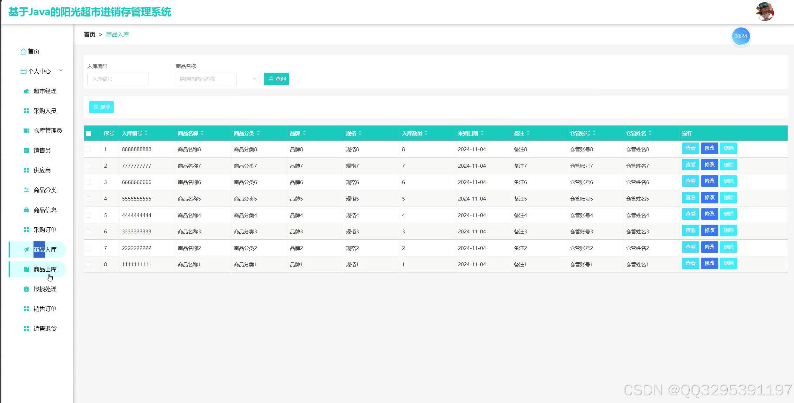Go to 商品出库 in the sidebar

point(37,269)
